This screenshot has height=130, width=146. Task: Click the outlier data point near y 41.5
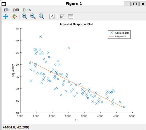point(41,37)
